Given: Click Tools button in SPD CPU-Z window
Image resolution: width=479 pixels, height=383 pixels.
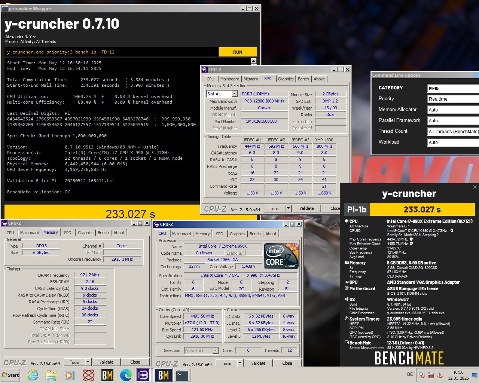Looking at the screenshot, I should click(x=275, y=208).
